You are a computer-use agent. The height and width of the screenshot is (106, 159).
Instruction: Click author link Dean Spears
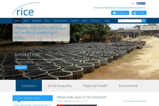coord(68,101)
